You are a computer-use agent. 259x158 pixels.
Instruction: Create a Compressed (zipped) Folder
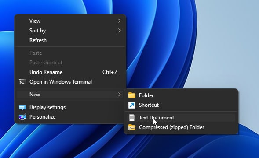click(181, 127)
